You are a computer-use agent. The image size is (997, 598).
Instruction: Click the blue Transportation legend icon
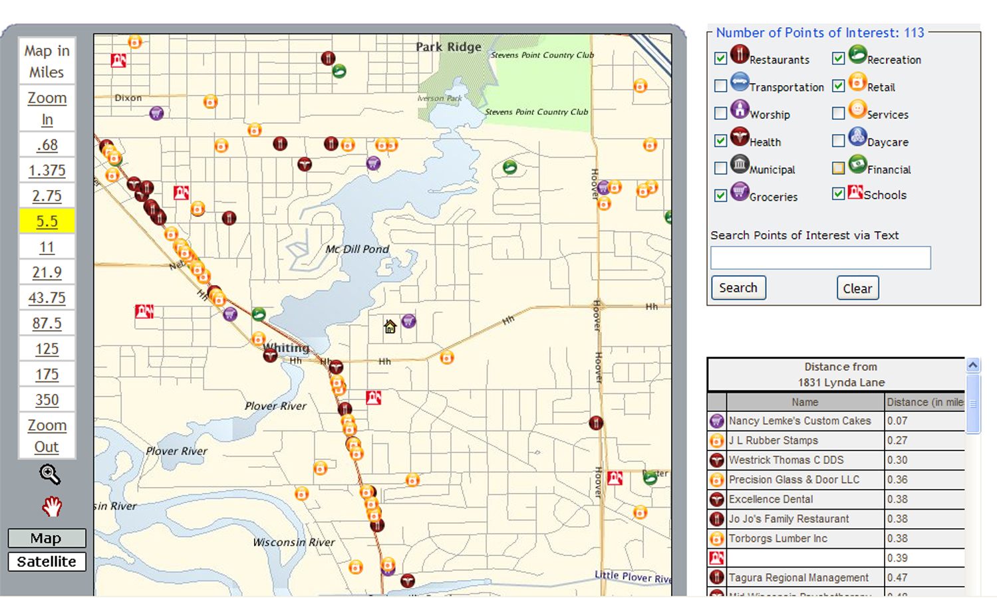pyautogui.click(x=740, y=82)
